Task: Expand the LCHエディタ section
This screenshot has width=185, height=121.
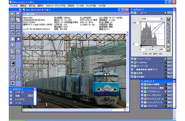Action: (x=142, y=106)
